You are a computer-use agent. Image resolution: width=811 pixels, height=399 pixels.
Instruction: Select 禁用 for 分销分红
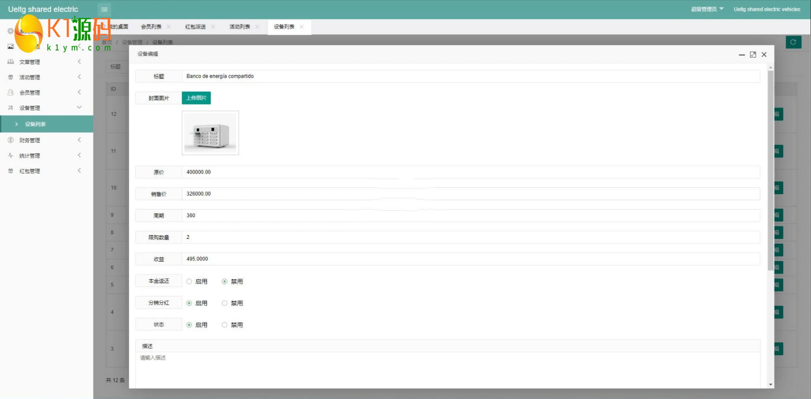pyautogui.click(x=225, y=303)
